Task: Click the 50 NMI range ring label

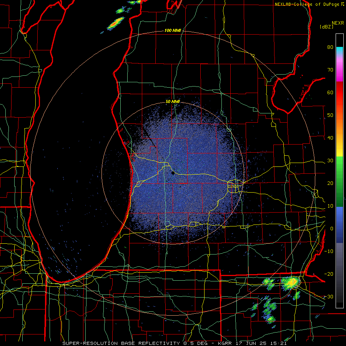Action: coord(173,101)
